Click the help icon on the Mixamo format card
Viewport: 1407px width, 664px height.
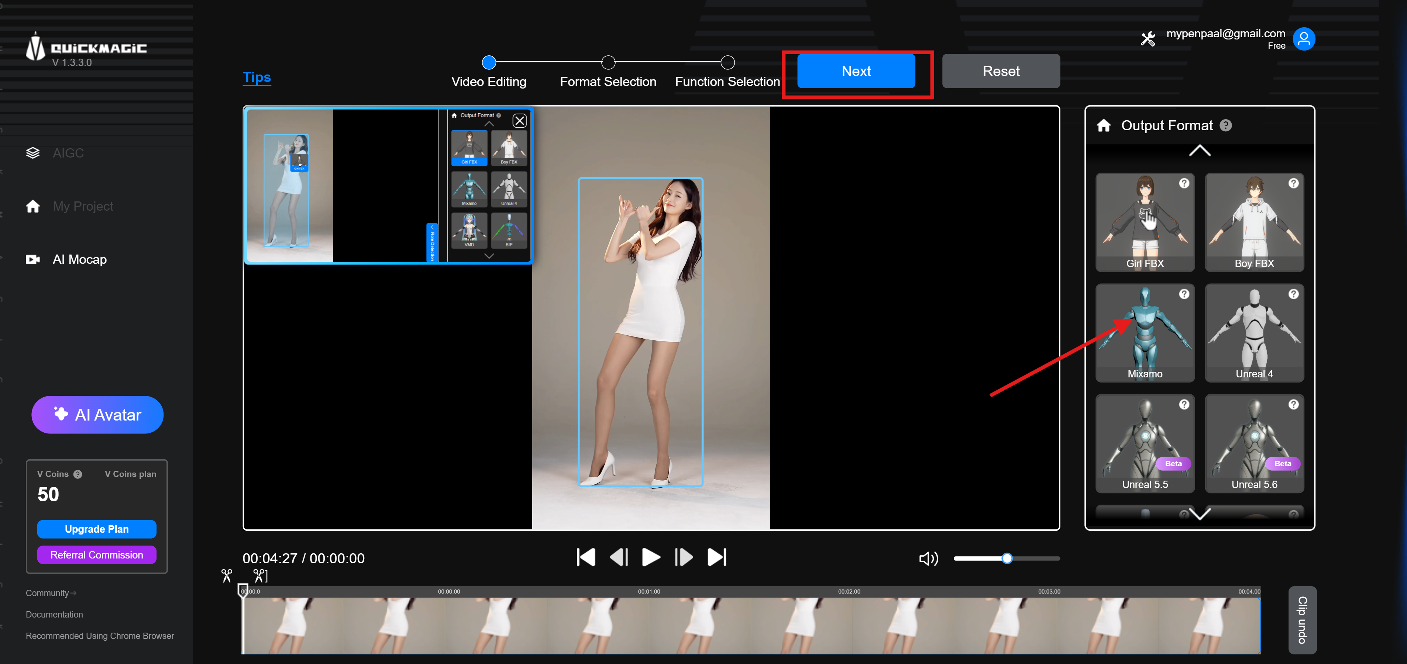[x=1184, y=294]
